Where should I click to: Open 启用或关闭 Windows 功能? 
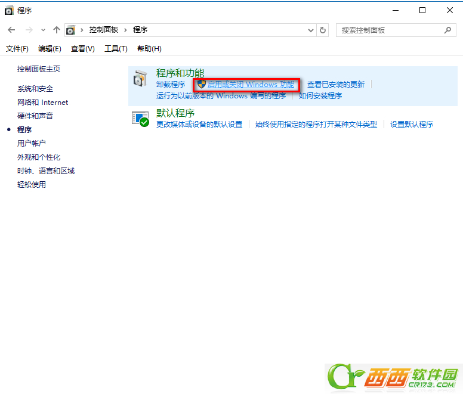coord(251,85)
